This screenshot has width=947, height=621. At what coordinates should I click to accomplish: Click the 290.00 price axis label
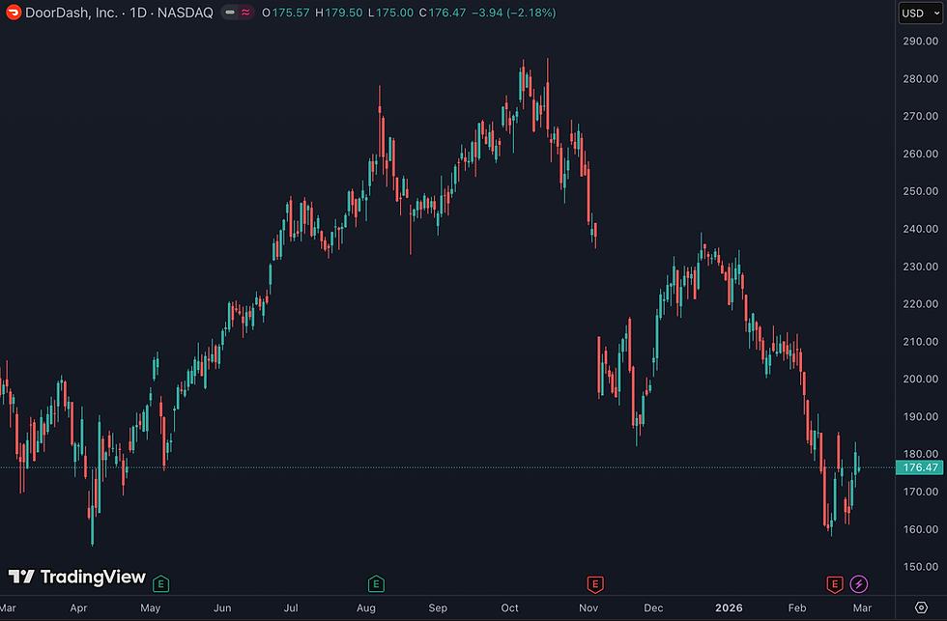[920, 41]
